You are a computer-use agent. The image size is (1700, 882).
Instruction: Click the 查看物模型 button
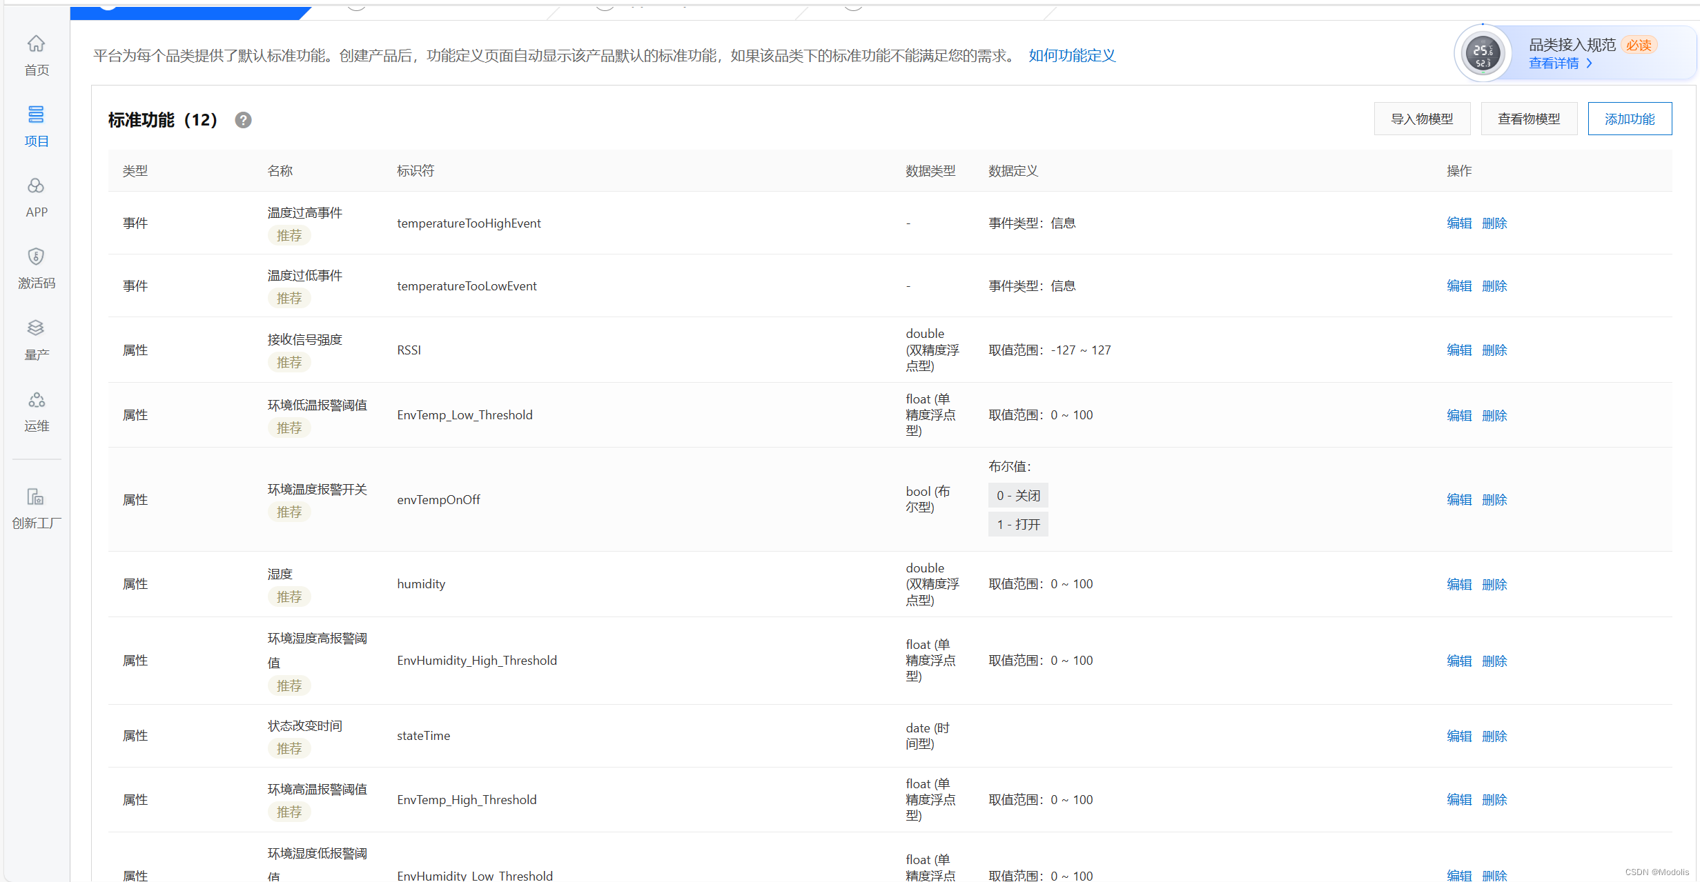[x=1529, y=118]
